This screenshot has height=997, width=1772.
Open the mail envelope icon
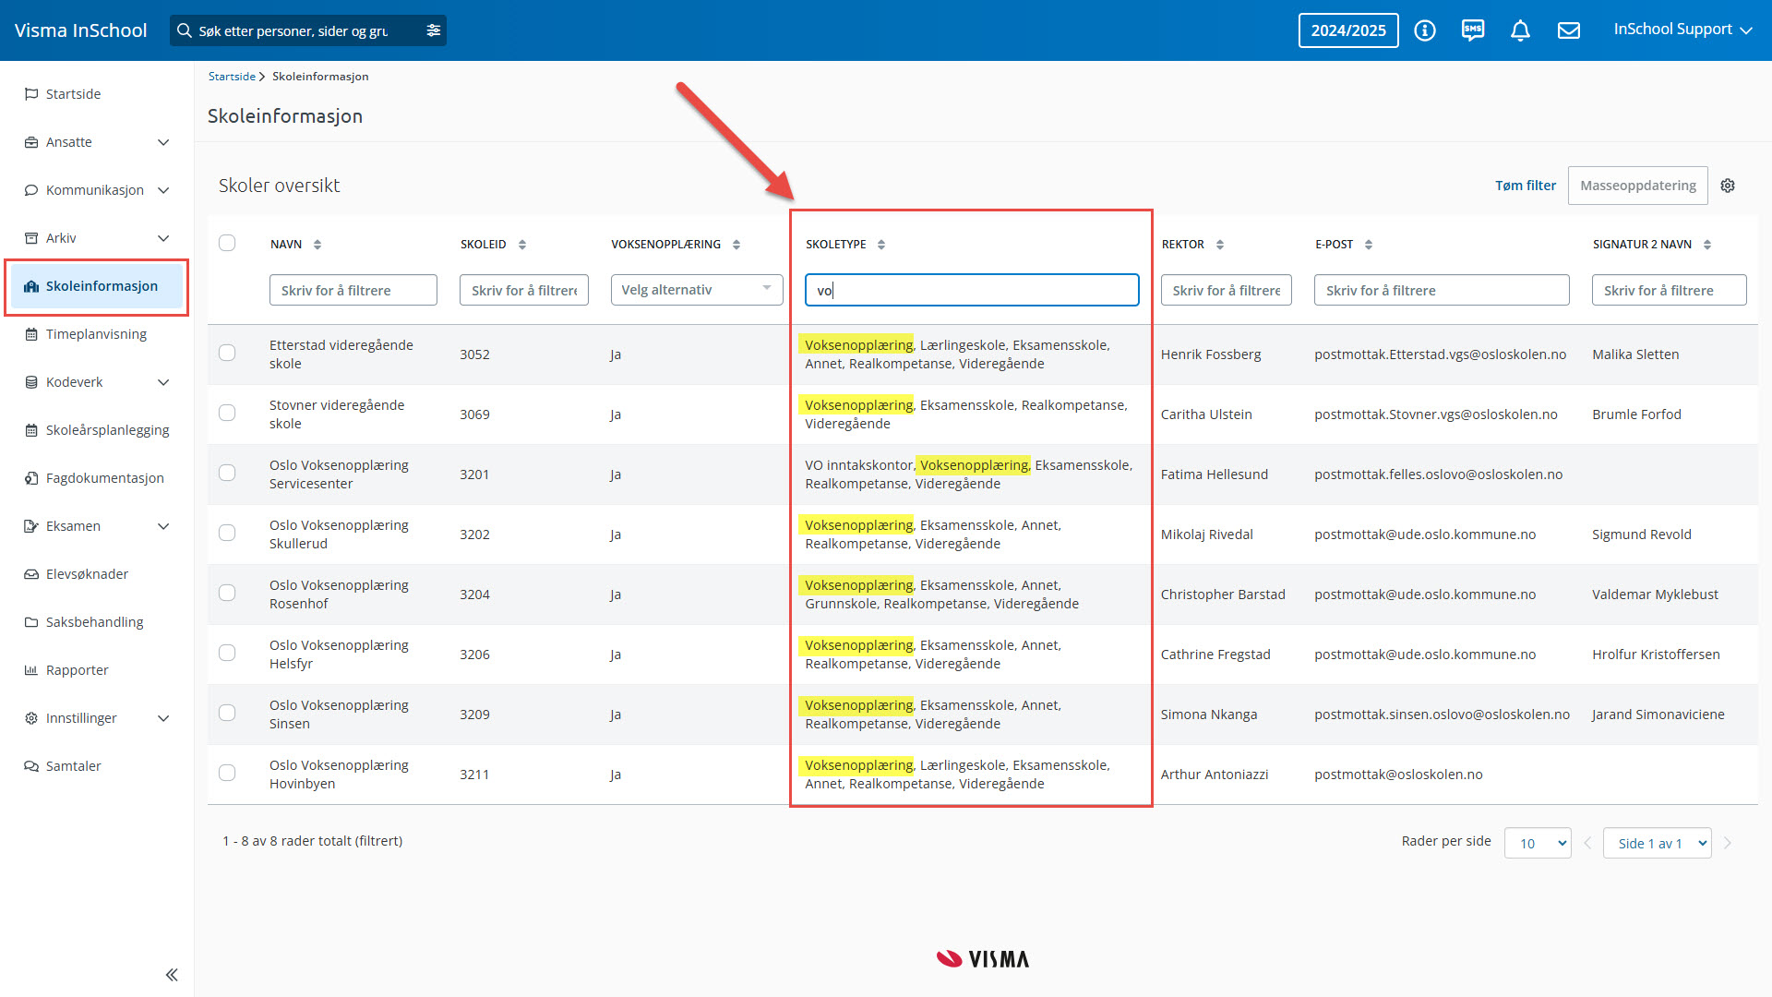pyautogui.click(x=1569, y=30)
